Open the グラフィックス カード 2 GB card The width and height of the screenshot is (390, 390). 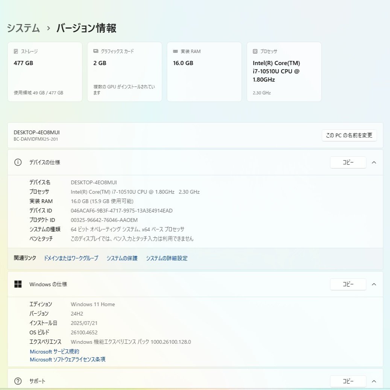coord(124,71)
